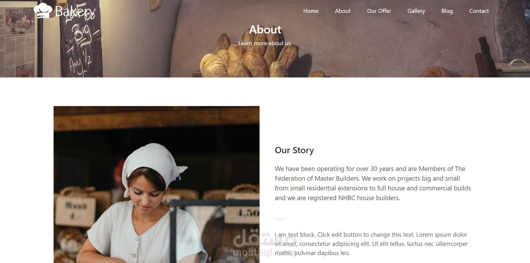Click the About page heading
530x263 pixels.
(265, 29)
